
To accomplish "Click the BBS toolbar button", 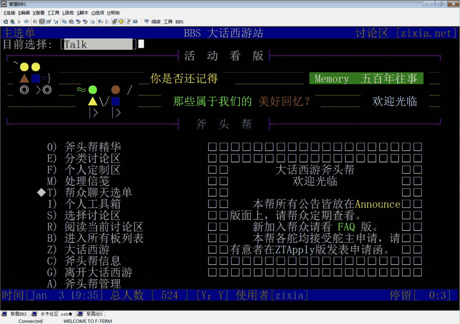I will tap(179, 22).
